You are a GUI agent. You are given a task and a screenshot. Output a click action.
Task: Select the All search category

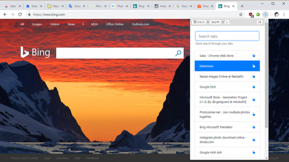22,24
